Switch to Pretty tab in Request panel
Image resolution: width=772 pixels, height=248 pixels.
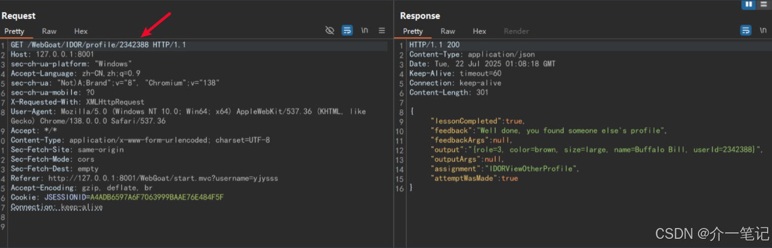15,31
